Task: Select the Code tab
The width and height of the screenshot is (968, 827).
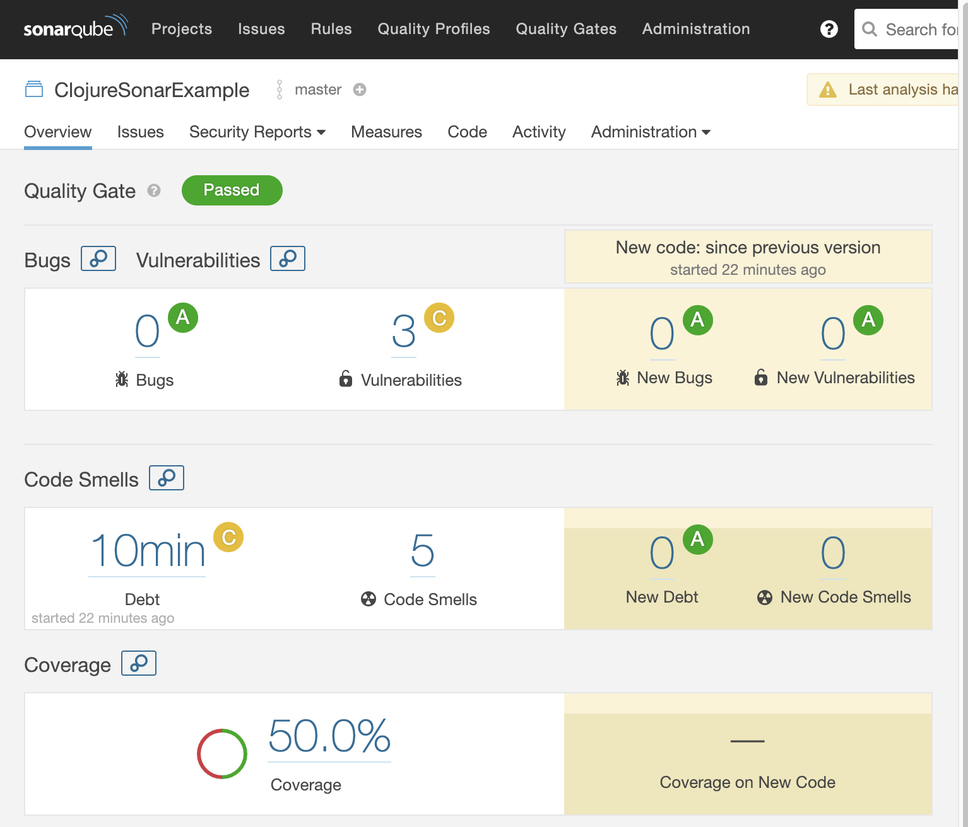Action: point(468,132)
